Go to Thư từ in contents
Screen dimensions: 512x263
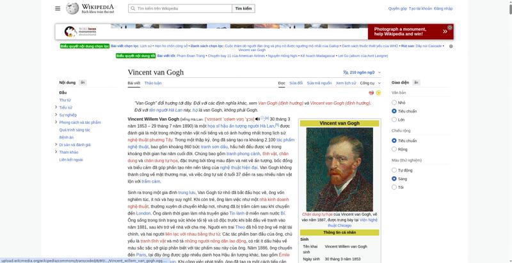point(65,100)
